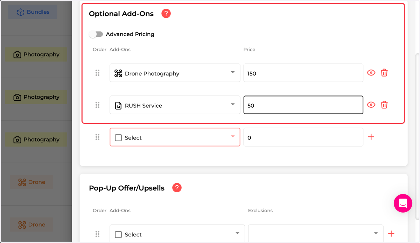The width and height of the screenshot is (420, 243).
Task: Click the drone icon in Drone Photography dropdown
Action: pyautogui.click(x=118, y=73)
